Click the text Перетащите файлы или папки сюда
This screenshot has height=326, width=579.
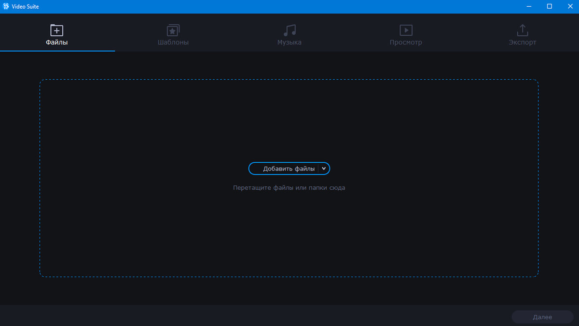pos(289,187)
